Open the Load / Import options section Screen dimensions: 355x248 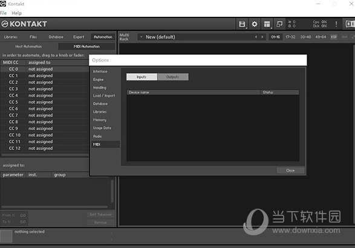coord(105,96)
